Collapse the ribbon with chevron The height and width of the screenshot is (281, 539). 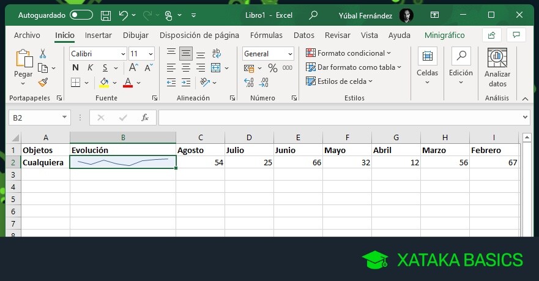point(525,99)
